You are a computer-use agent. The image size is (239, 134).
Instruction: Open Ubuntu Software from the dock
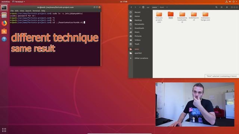[4, 31]
